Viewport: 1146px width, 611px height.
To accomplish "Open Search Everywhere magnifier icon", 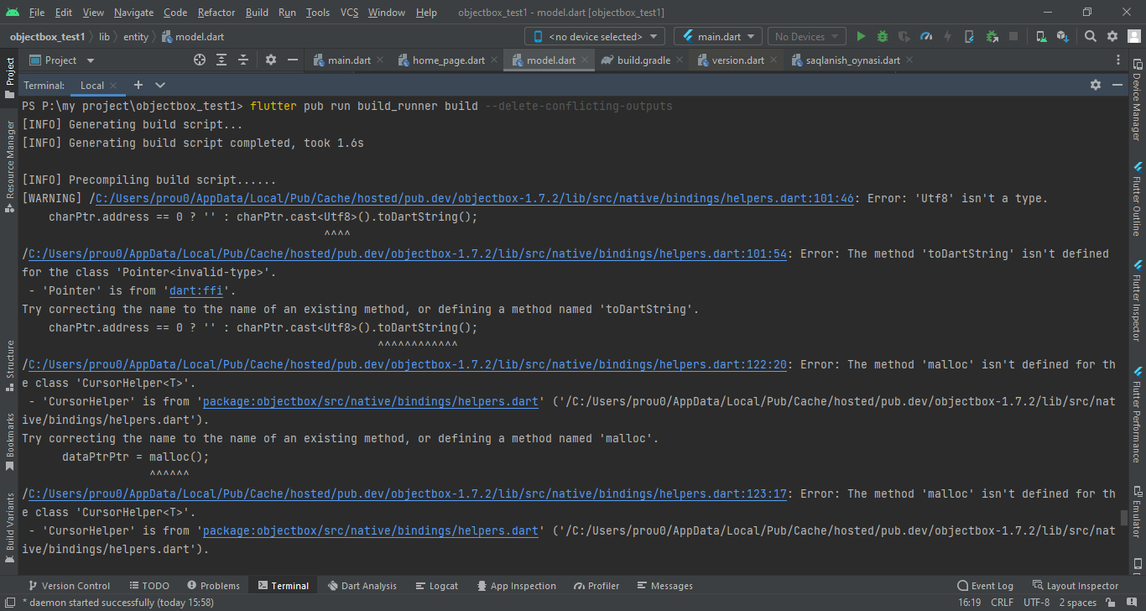I will click(x=1090, y=36).
